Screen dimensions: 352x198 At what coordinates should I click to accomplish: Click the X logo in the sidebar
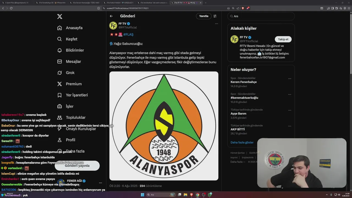(60, 16)
